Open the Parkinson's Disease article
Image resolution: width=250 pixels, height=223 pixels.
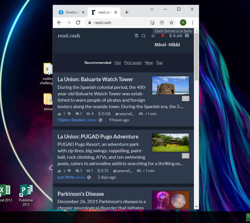[x=81, y=194]
